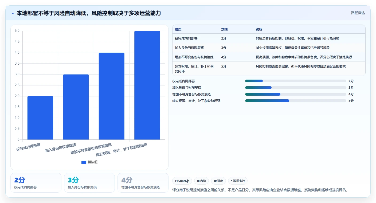Click the 说明 column header
The width and height of the screenshot is (376, 203).
(x=259, y=29)
